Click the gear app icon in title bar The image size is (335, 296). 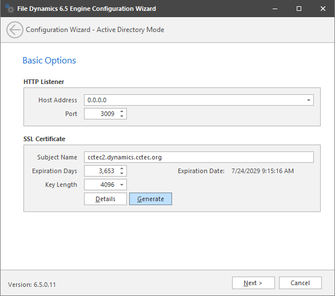[10, 9]
